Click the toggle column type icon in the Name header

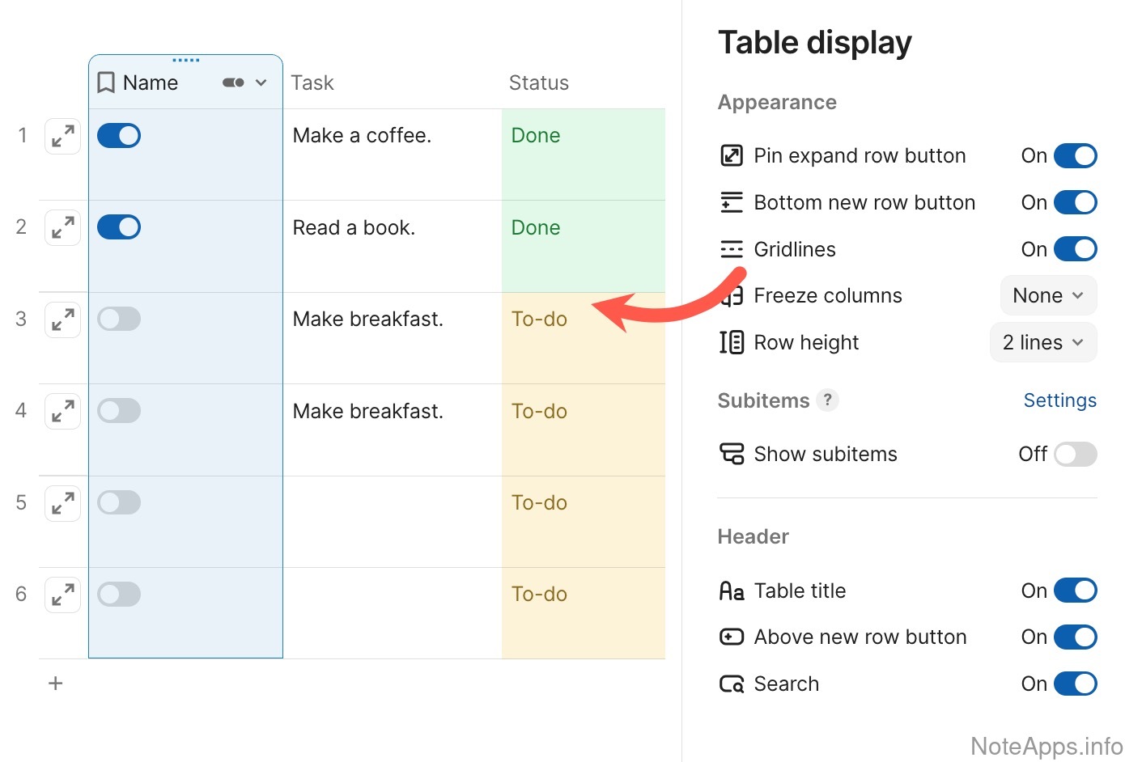(233, 83)
